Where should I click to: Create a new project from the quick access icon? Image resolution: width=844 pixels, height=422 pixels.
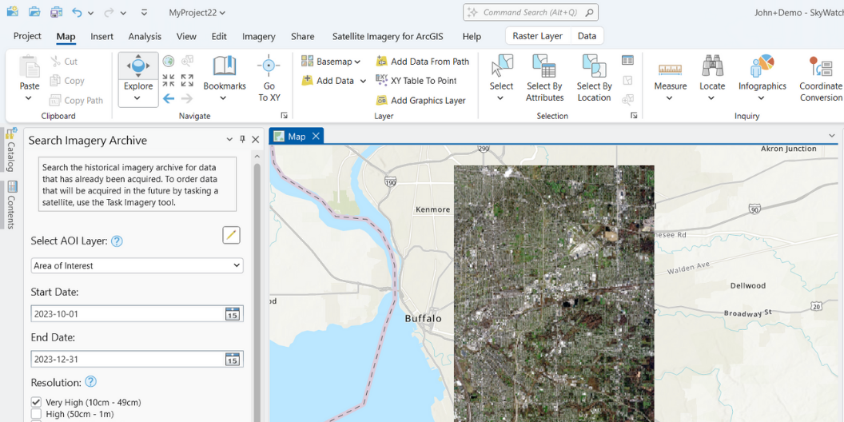(x=12, y=11)
